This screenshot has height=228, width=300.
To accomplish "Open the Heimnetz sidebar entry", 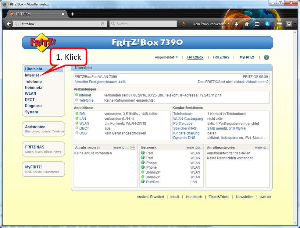I will tap(34, 87).
